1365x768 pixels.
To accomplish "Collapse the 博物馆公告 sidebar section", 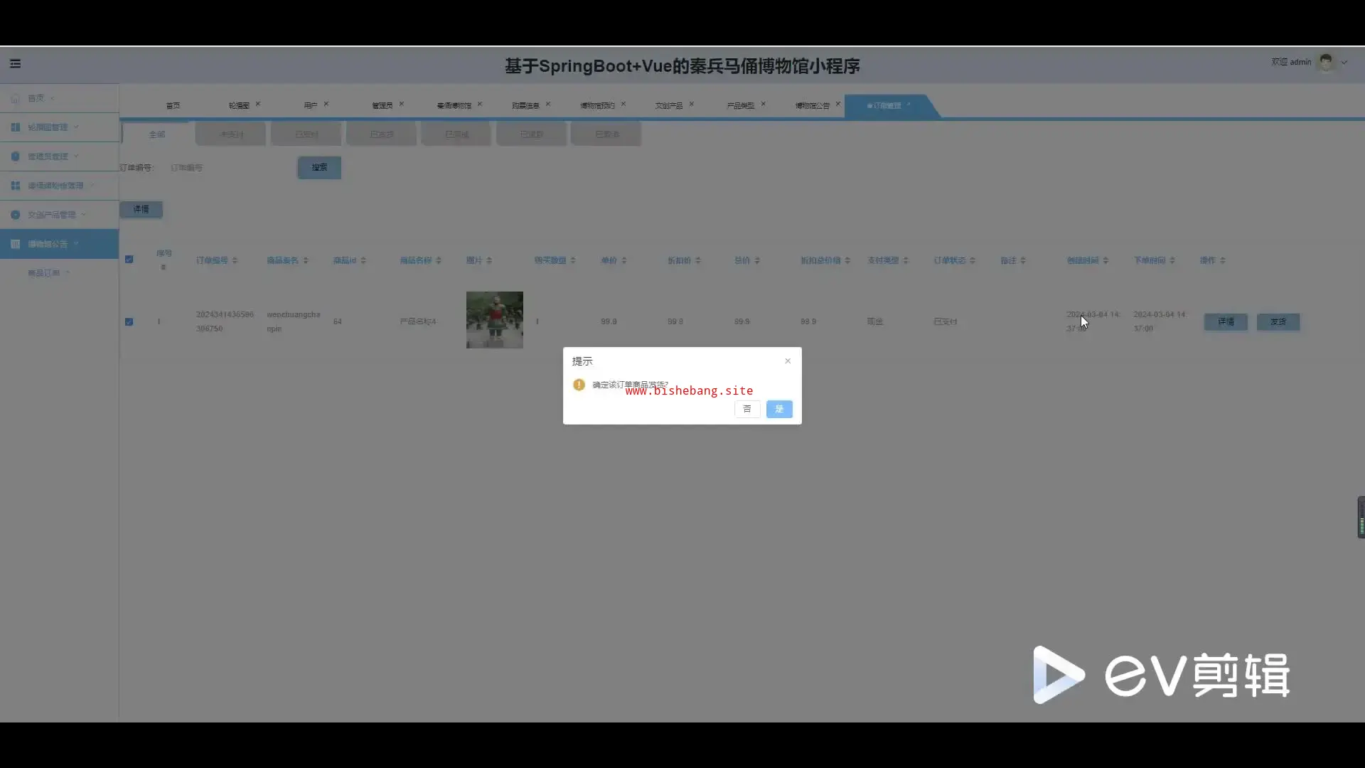I will 48,244.
